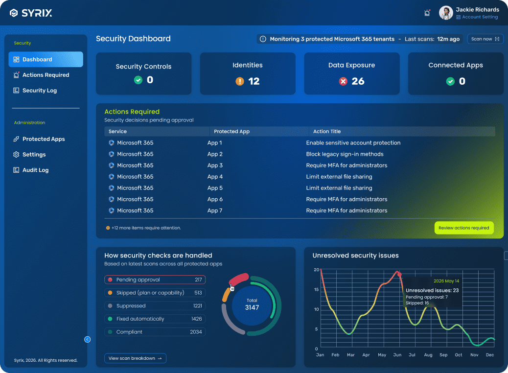Select the Pending approval legend row
The height and width of the screenshot is (373, 508).
[155, 280]
